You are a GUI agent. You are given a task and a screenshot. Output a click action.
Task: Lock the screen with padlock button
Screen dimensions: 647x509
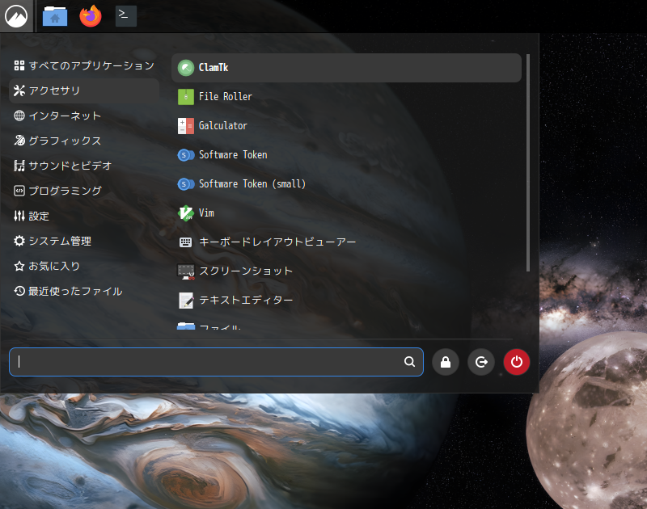(x=446, y=362)
